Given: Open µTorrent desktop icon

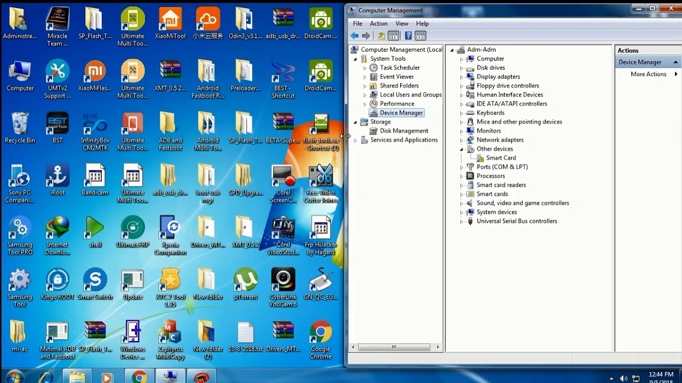Looking at the screenshot, I should tap(246, 284).
